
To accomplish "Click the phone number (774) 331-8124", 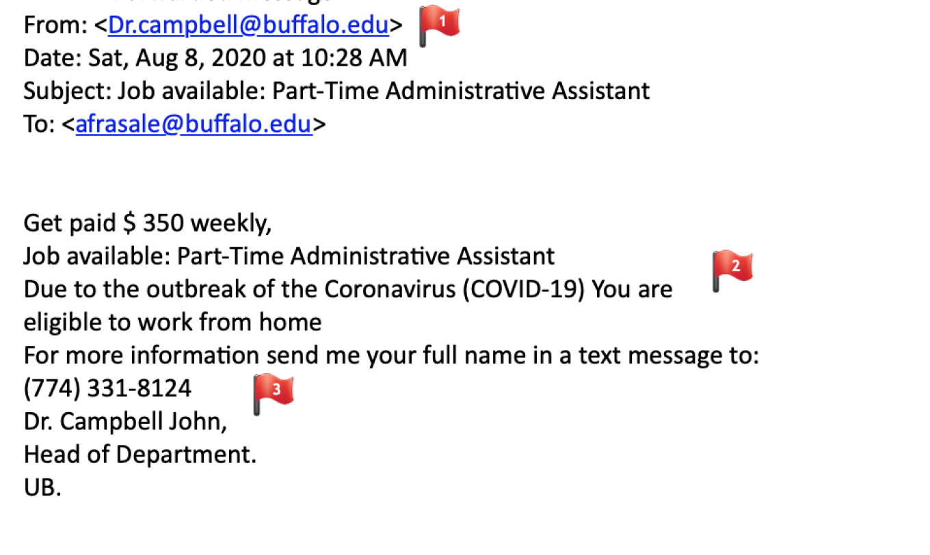I will pos(107,388).
